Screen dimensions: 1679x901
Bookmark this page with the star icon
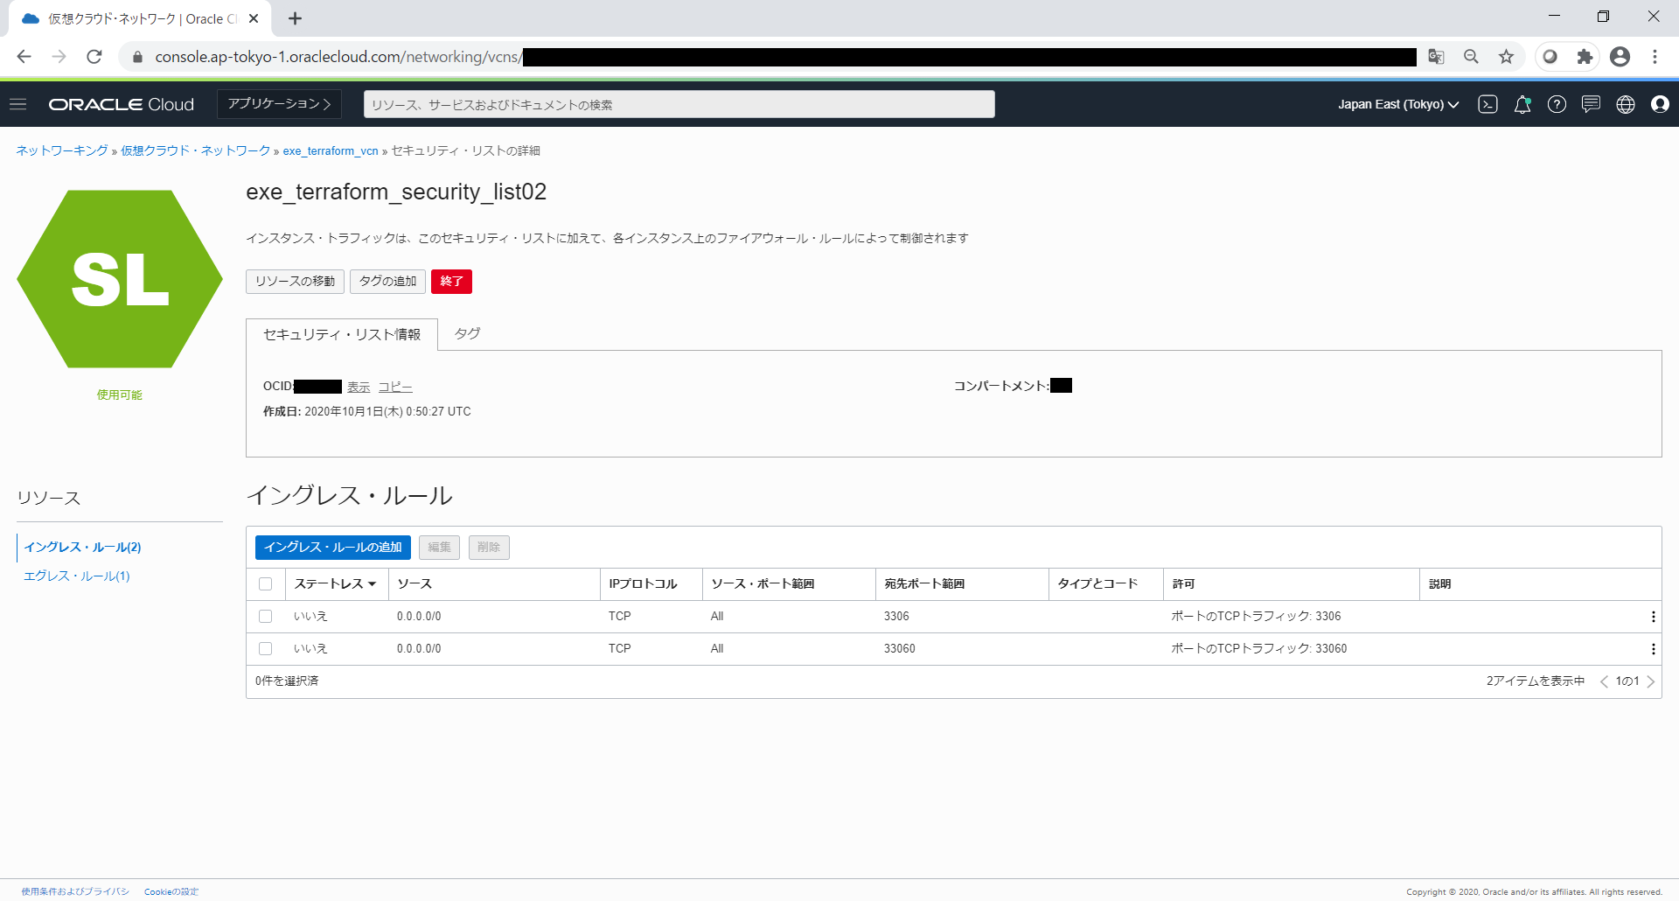pos(1506,57)
